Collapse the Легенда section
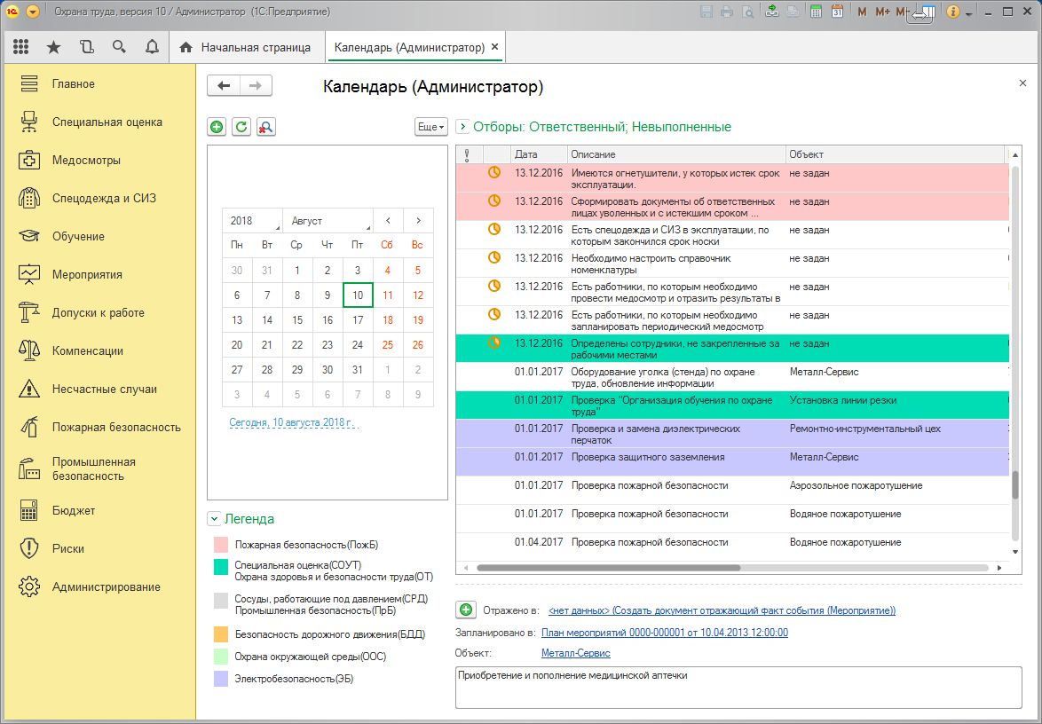1042x724 pixels. point(214,519)
